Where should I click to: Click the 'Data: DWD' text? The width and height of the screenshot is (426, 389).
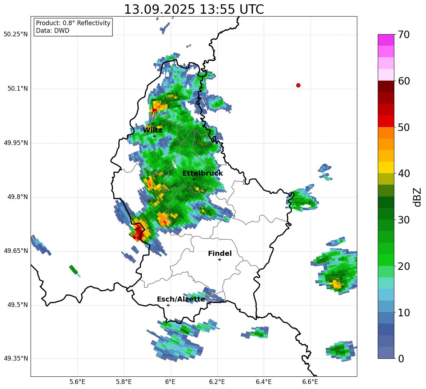(53, 31)
